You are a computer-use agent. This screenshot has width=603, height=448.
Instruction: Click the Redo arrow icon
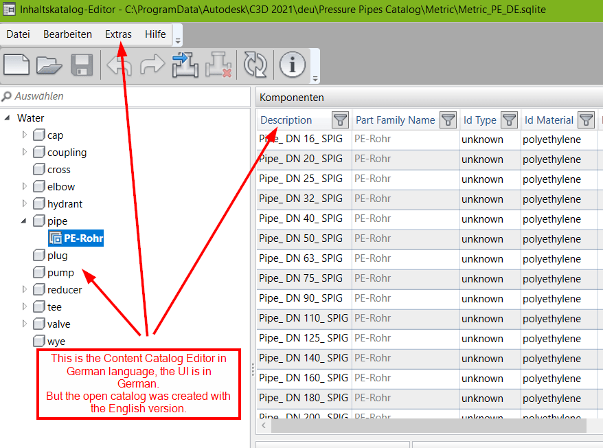click(152, 65)
